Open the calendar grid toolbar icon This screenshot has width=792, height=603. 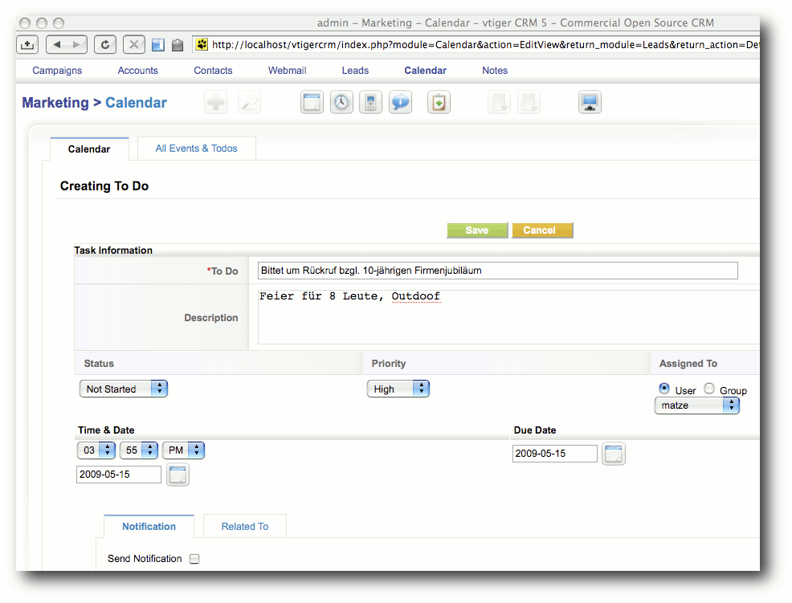312,103
